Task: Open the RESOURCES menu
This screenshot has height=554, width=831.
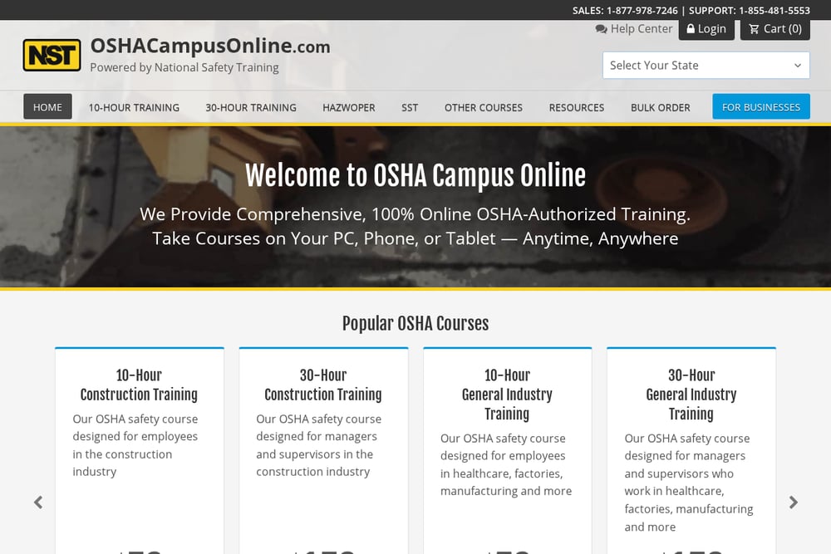Action: click(x=577, y=107)
